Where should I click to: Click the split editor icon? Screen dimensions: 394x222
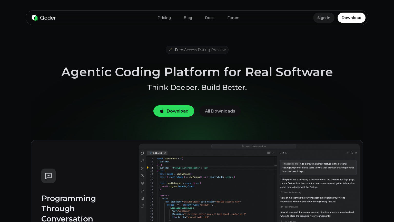[268, 153]
